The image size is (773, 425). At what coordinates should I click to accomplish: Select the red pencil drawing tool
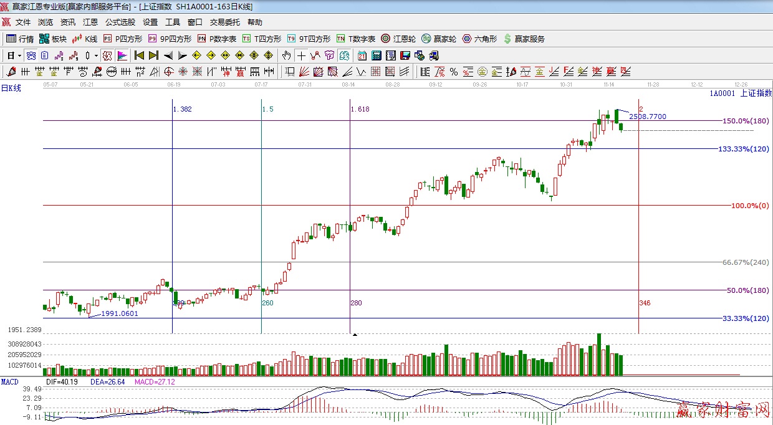(x=11, y=72)
